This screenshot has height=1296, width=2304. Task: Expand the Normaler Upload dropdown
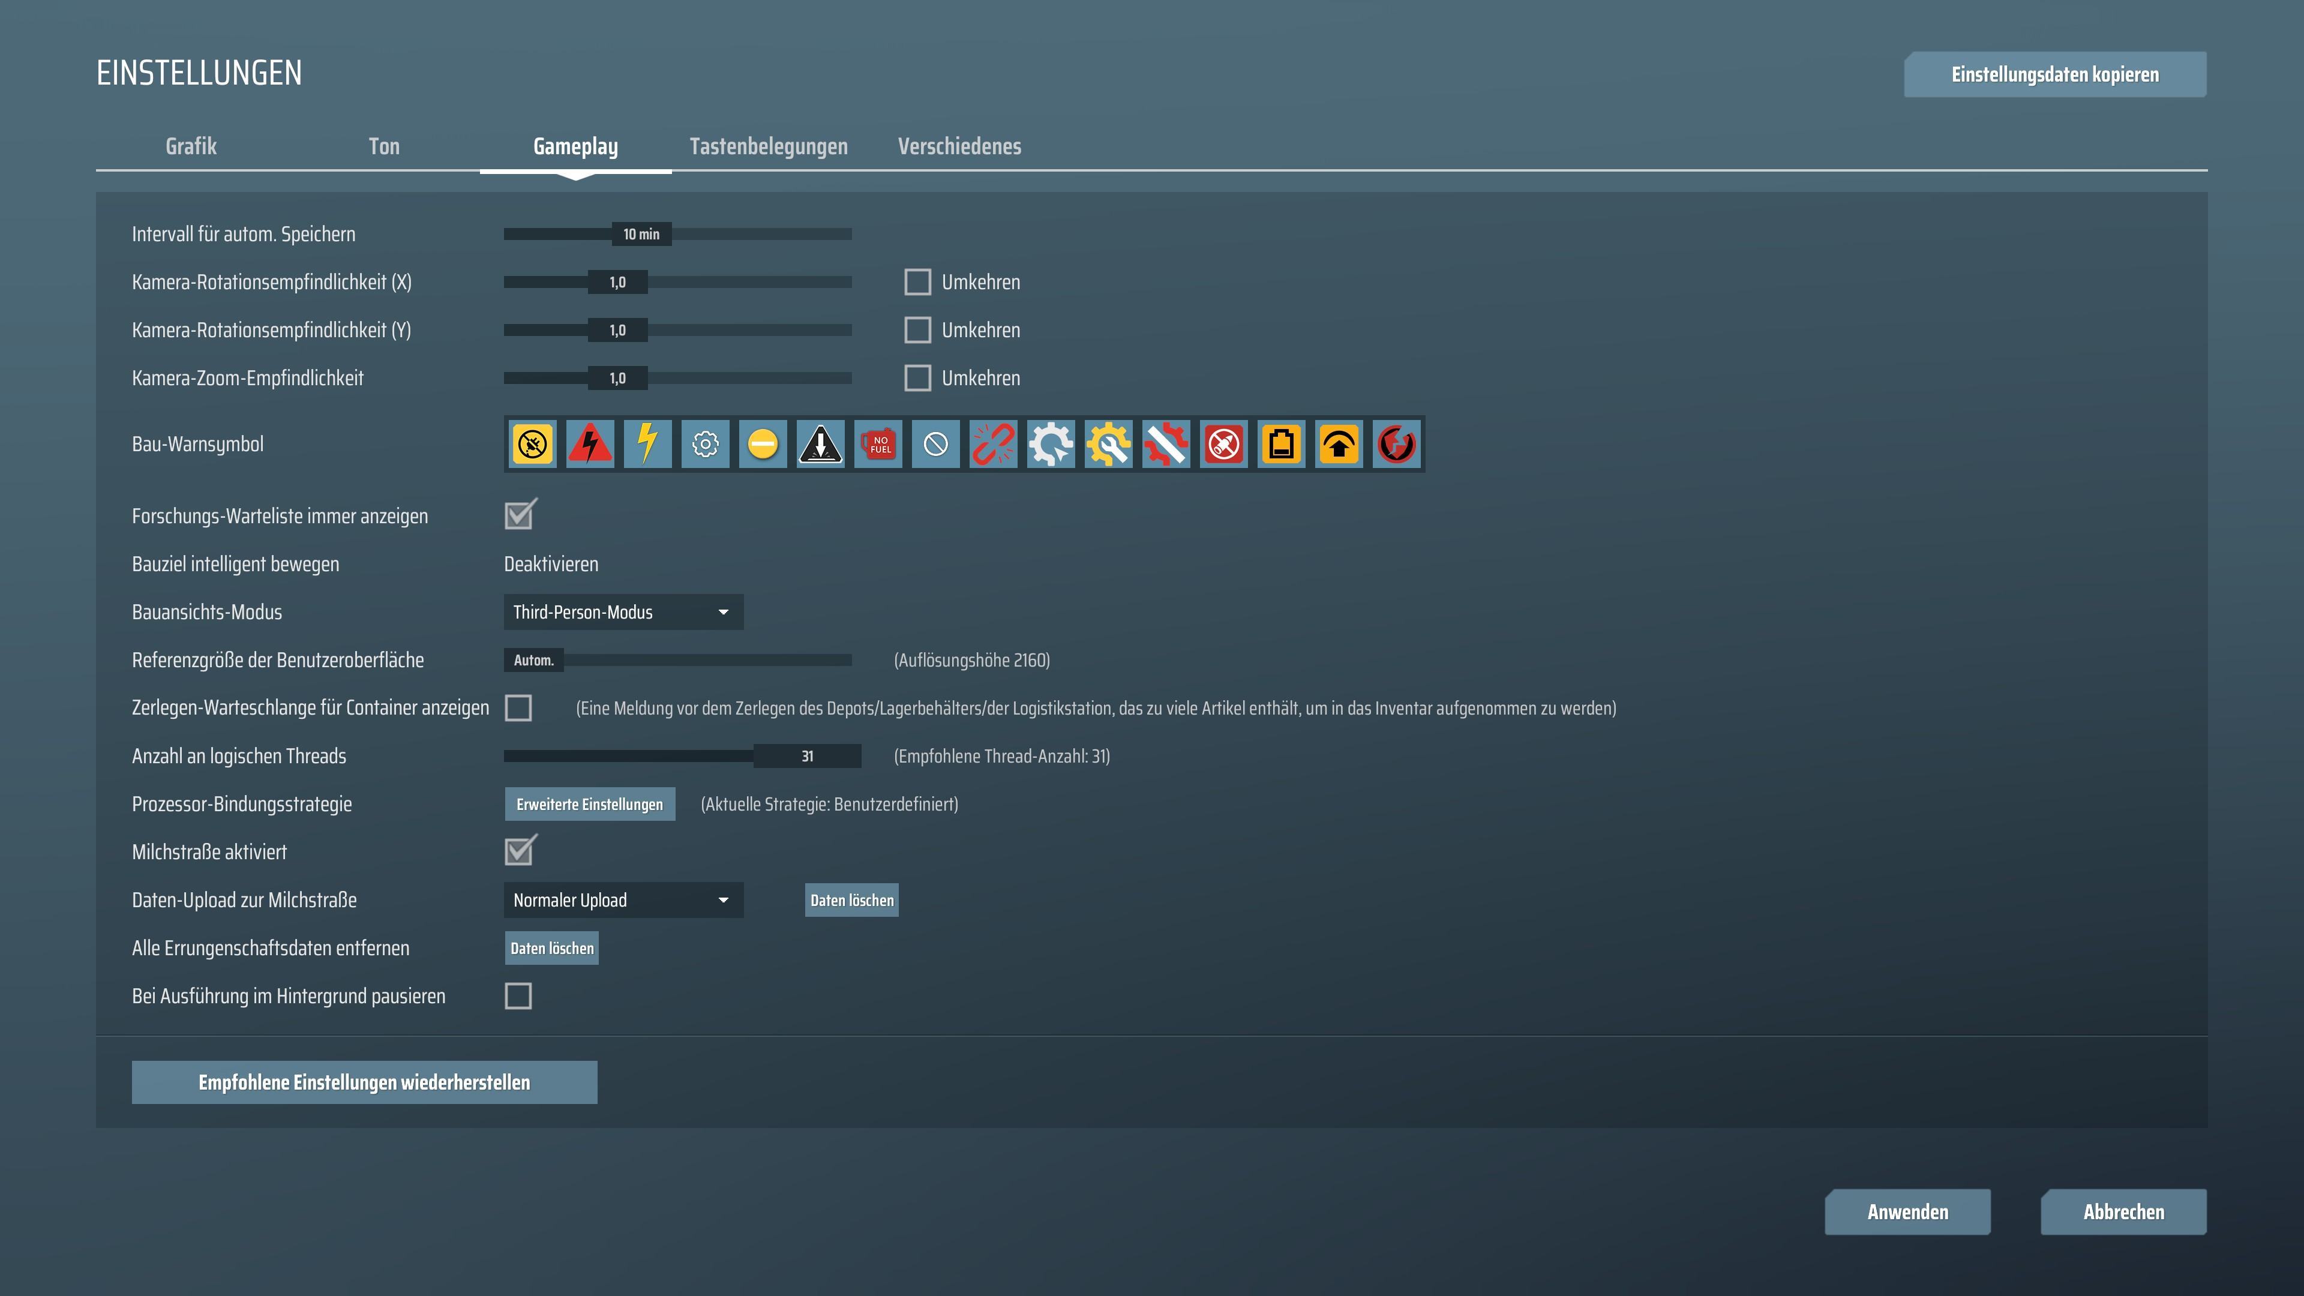tap(623, 901)
